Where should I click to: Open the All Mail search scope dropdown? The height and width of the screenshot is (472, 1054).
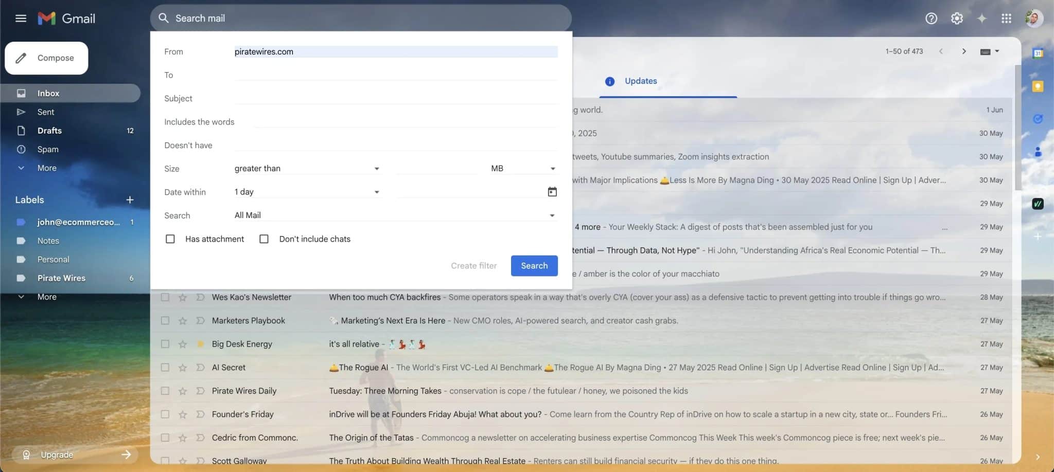[x=395, y=215]
